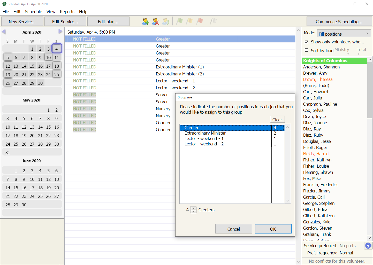373x265 pixels.
Task: Click the blue info icon beside Service preferred
Action: coord(368,246)
